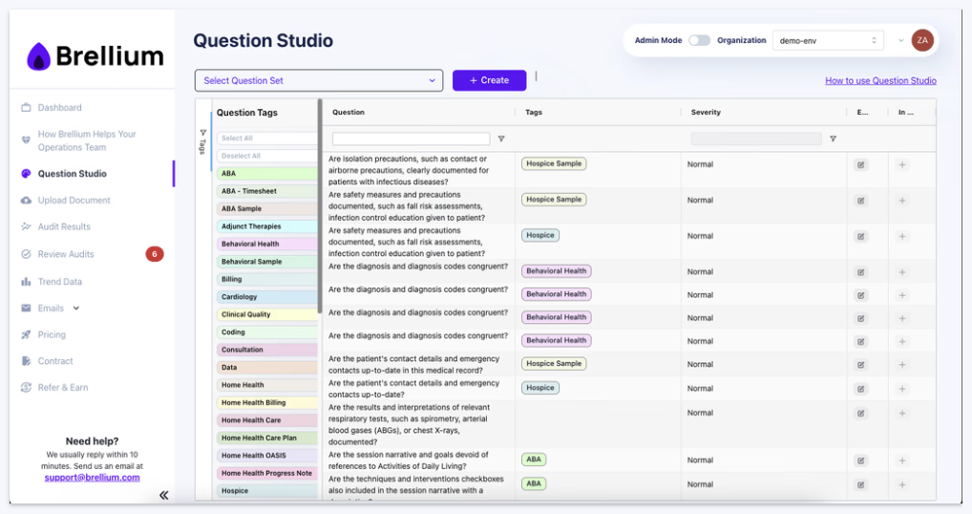The image size is (972, 514).
Task: Click the Question Tags panel scrollbar
Action: [320, 205]
